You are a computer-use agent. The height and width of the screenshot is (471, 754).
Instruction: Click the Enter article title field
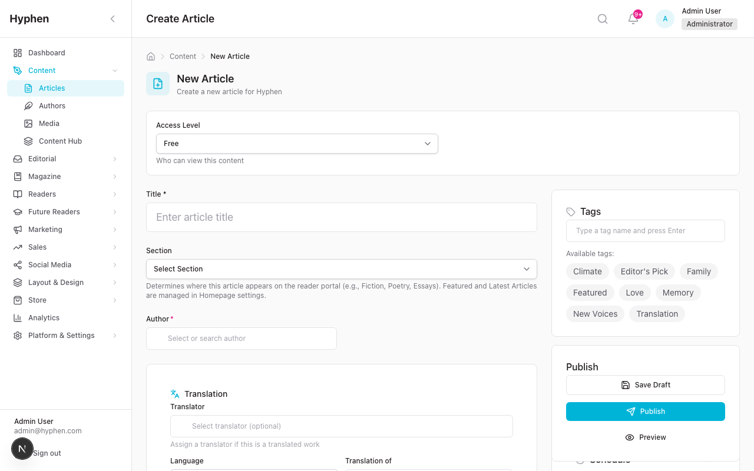(x=341, y=217)
